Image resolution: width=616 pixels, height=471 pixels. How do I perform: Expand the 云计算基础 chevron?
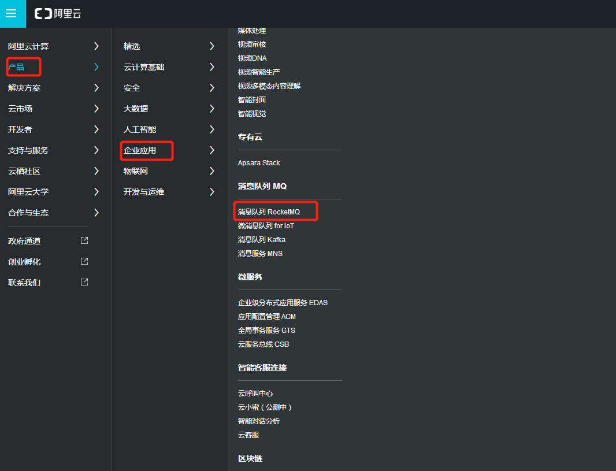[211, 67]
